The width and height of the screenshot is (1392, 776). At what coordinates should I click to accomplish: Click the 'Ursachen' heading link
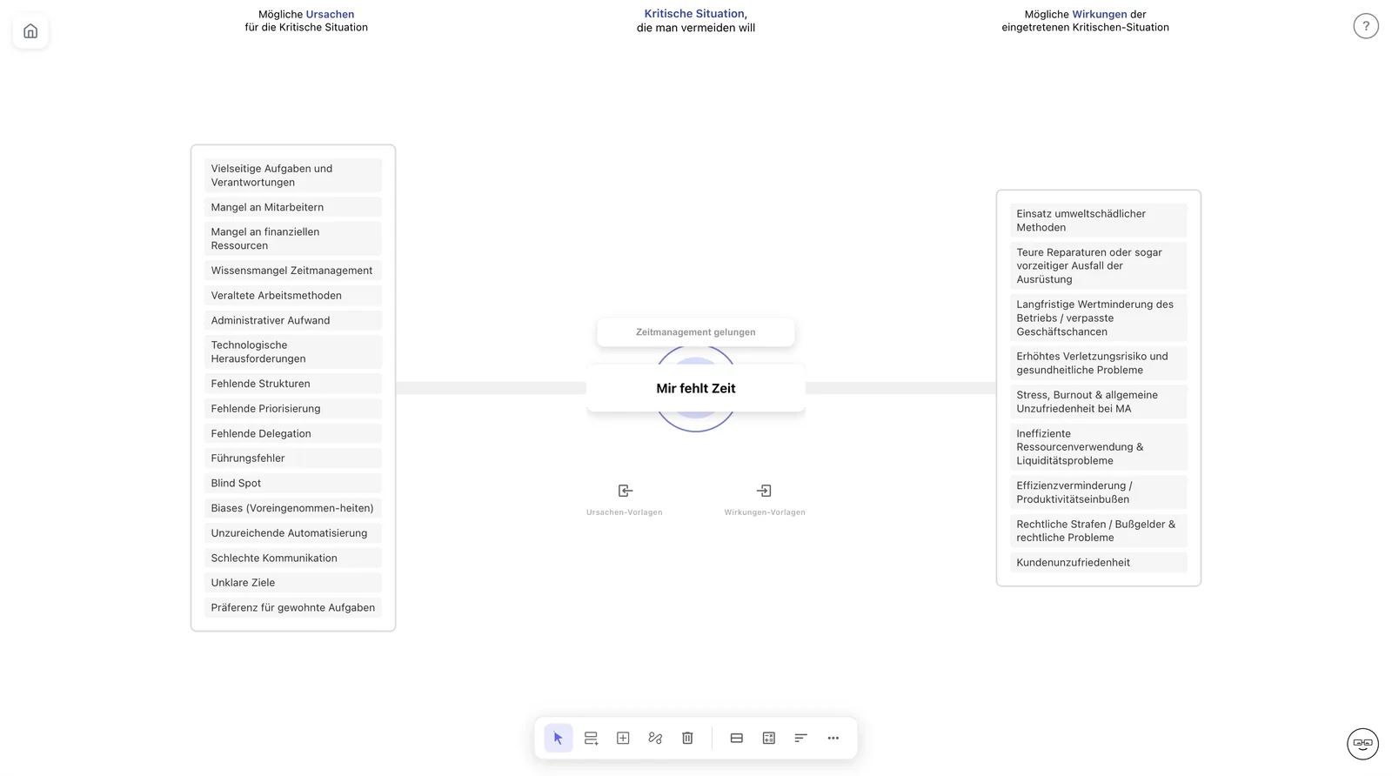tap(330, 15)
